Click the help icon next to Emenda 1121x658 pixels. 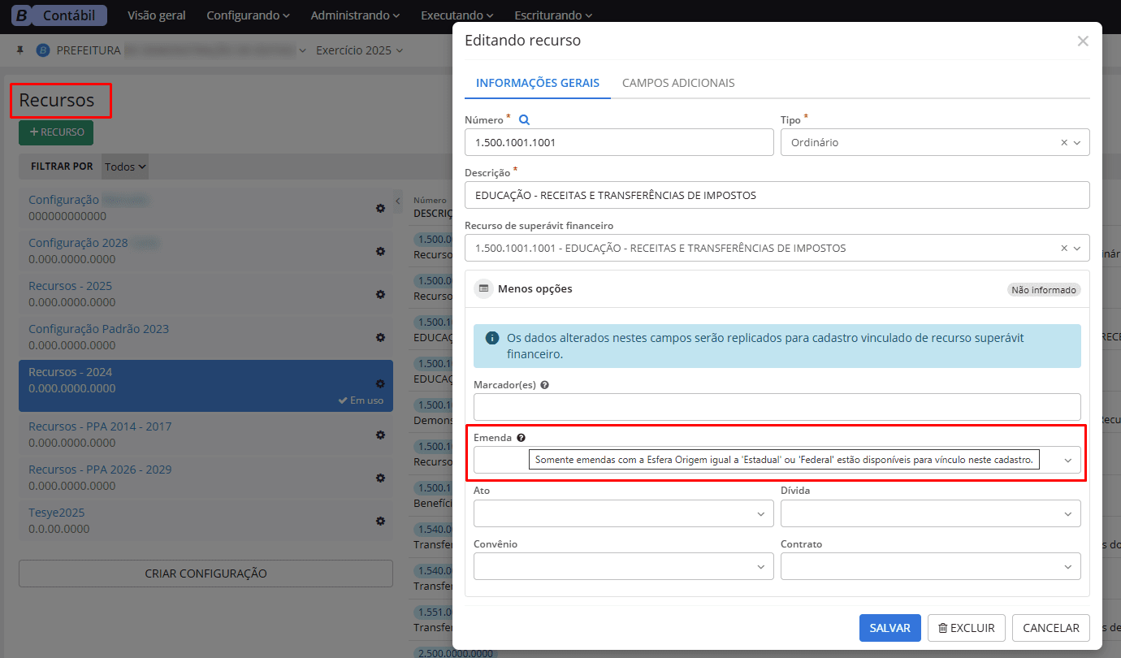point(521,438)
